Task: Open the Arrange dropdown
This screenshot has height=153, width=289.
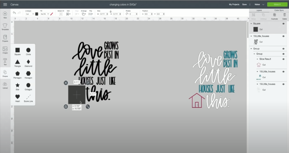Action: click(x=84, y=14)
